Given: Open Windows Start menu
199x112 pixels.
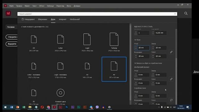Looking at the screenshot, I should (x=5, y=107).
